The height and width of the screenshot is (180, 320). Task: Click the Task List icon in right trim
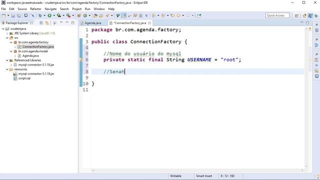point(316,30)
